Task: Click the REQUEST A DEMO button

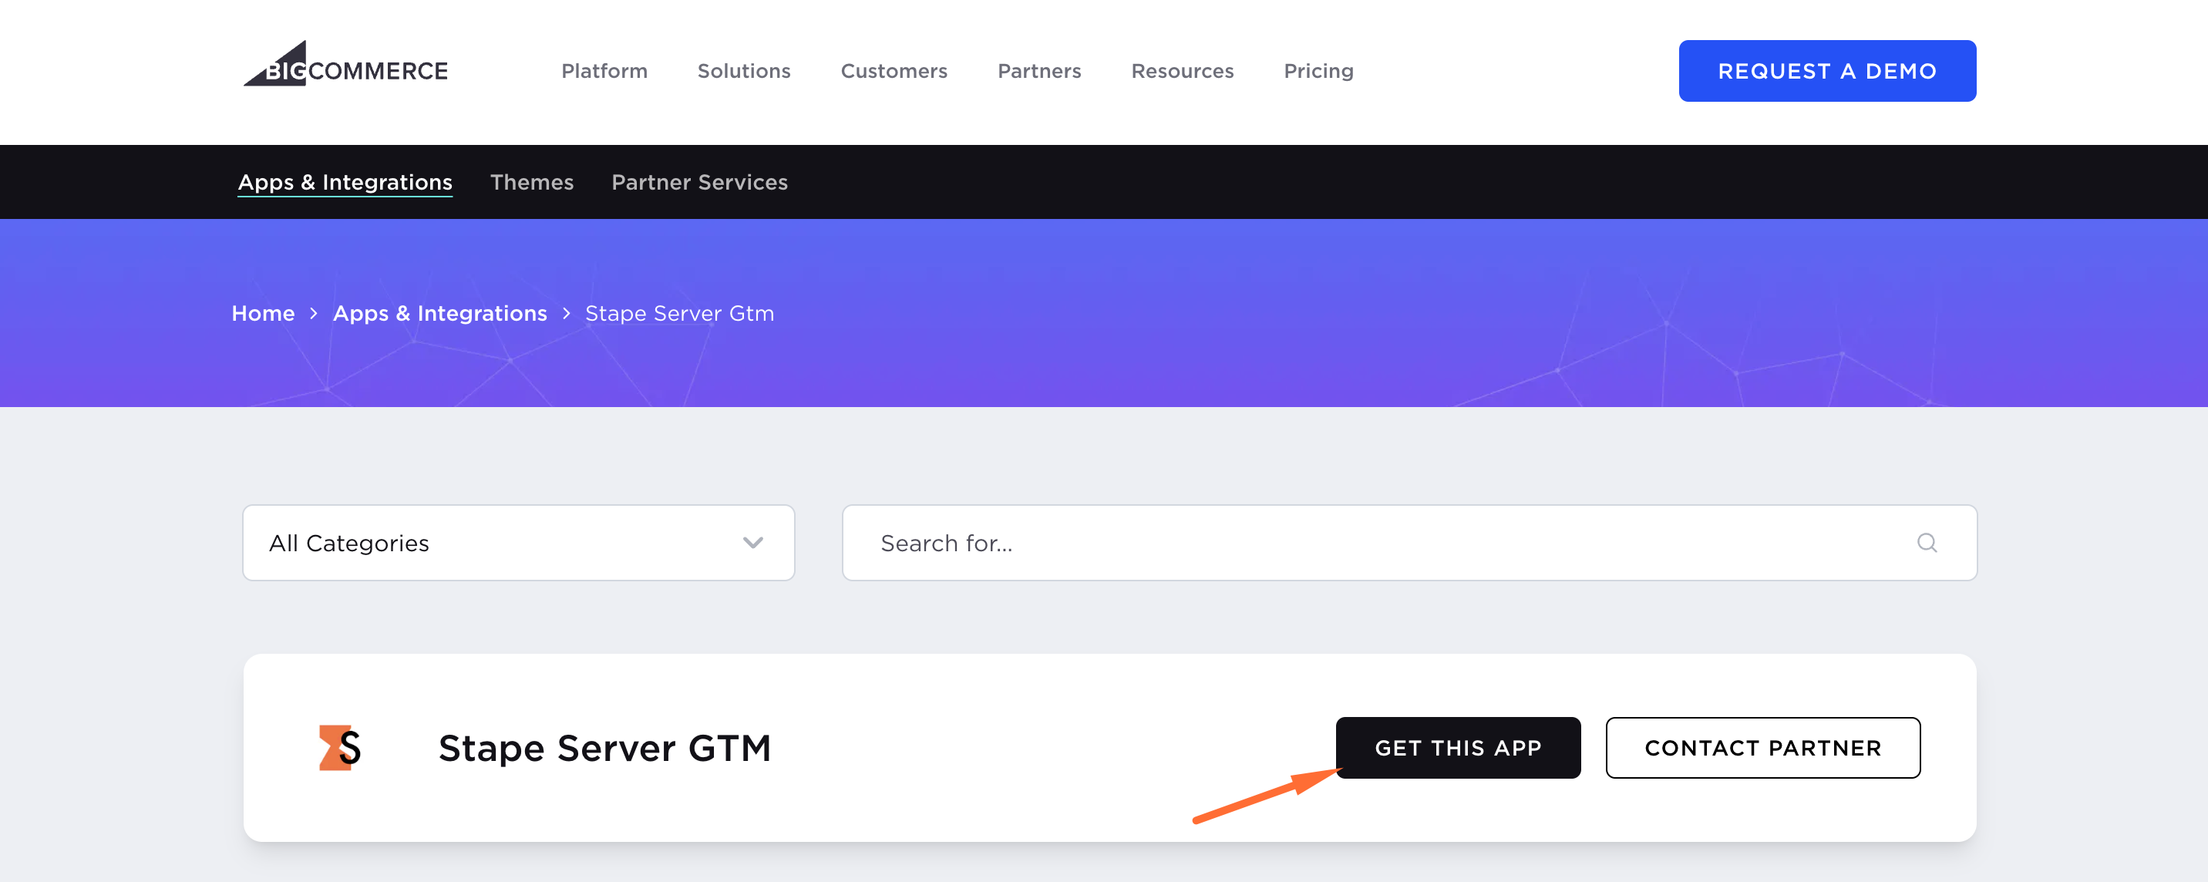Action: (1828, 70)
